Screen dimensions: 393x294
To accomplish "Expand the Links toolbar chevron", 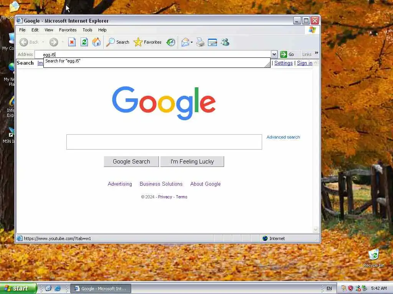I will coord(317,53).
